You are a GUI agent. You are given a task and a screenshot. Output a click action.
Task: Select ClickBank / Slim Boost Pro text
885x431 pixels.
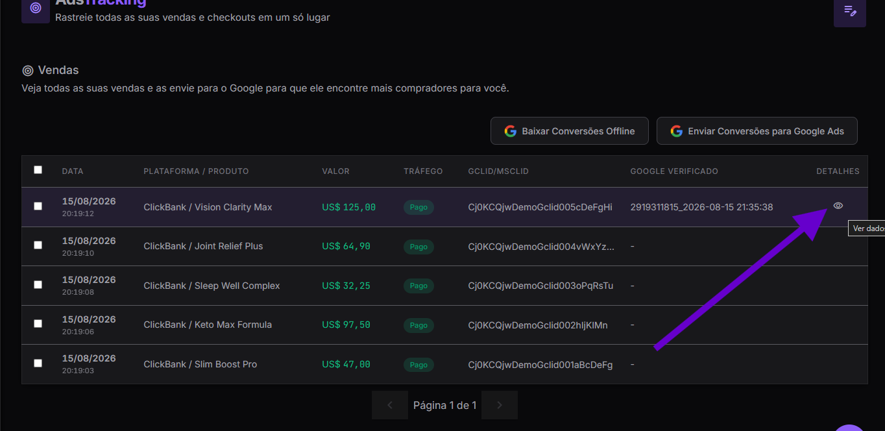click(x=200, y=364)
